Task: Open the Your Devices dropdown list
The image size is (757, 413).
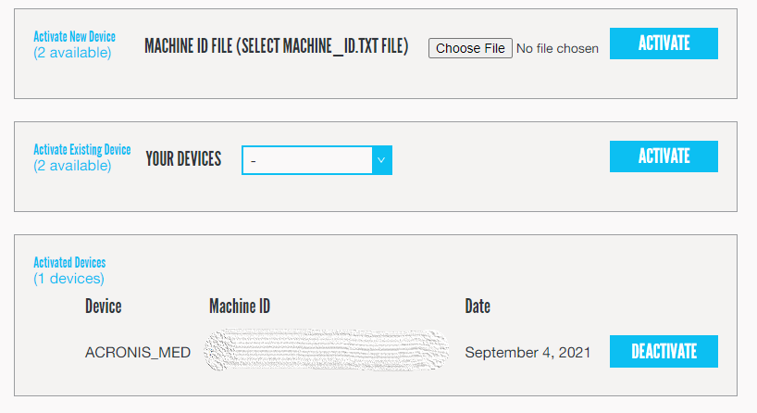Action: [306, 160]
